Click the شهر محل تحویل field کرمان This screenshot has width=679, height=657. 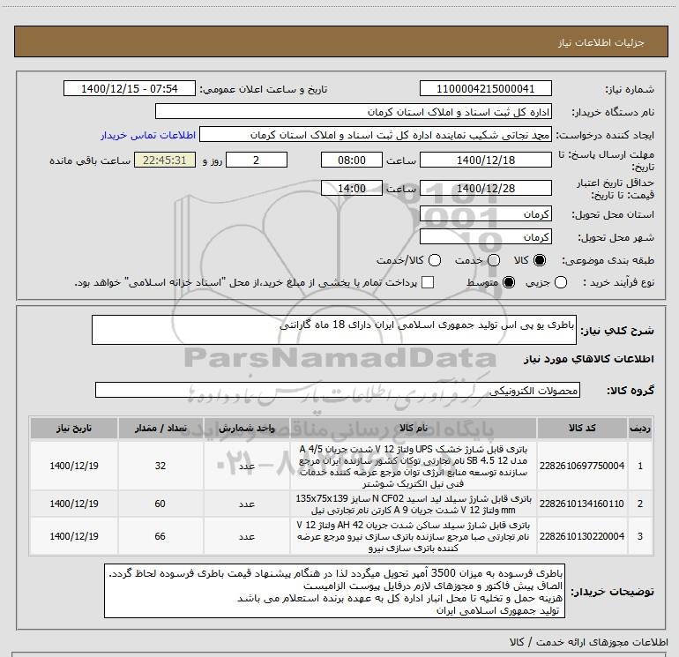pos(485,237)
